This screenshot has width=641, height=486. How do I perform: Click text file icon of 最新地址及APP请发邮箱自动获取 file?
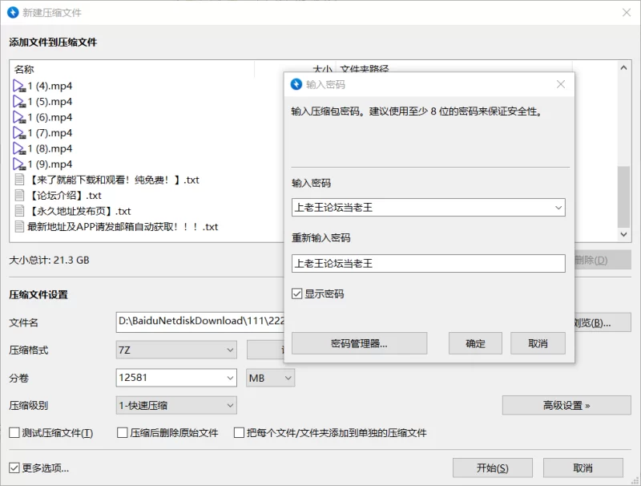19,226
